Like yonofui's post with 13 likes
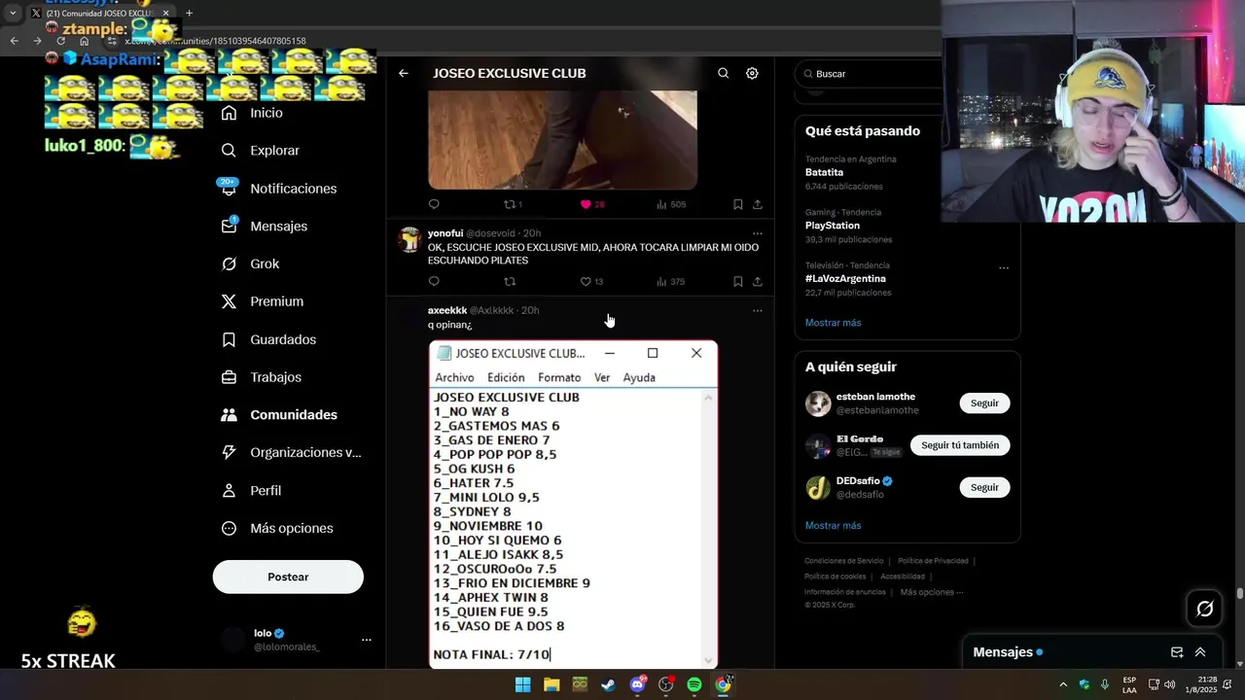Viewport: 1245px width, 700px height. [591, 281]
